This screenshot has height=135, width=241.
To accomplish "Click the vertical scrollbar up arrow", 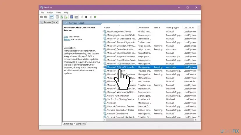I will pyautogui.click(x=199, y=27).
